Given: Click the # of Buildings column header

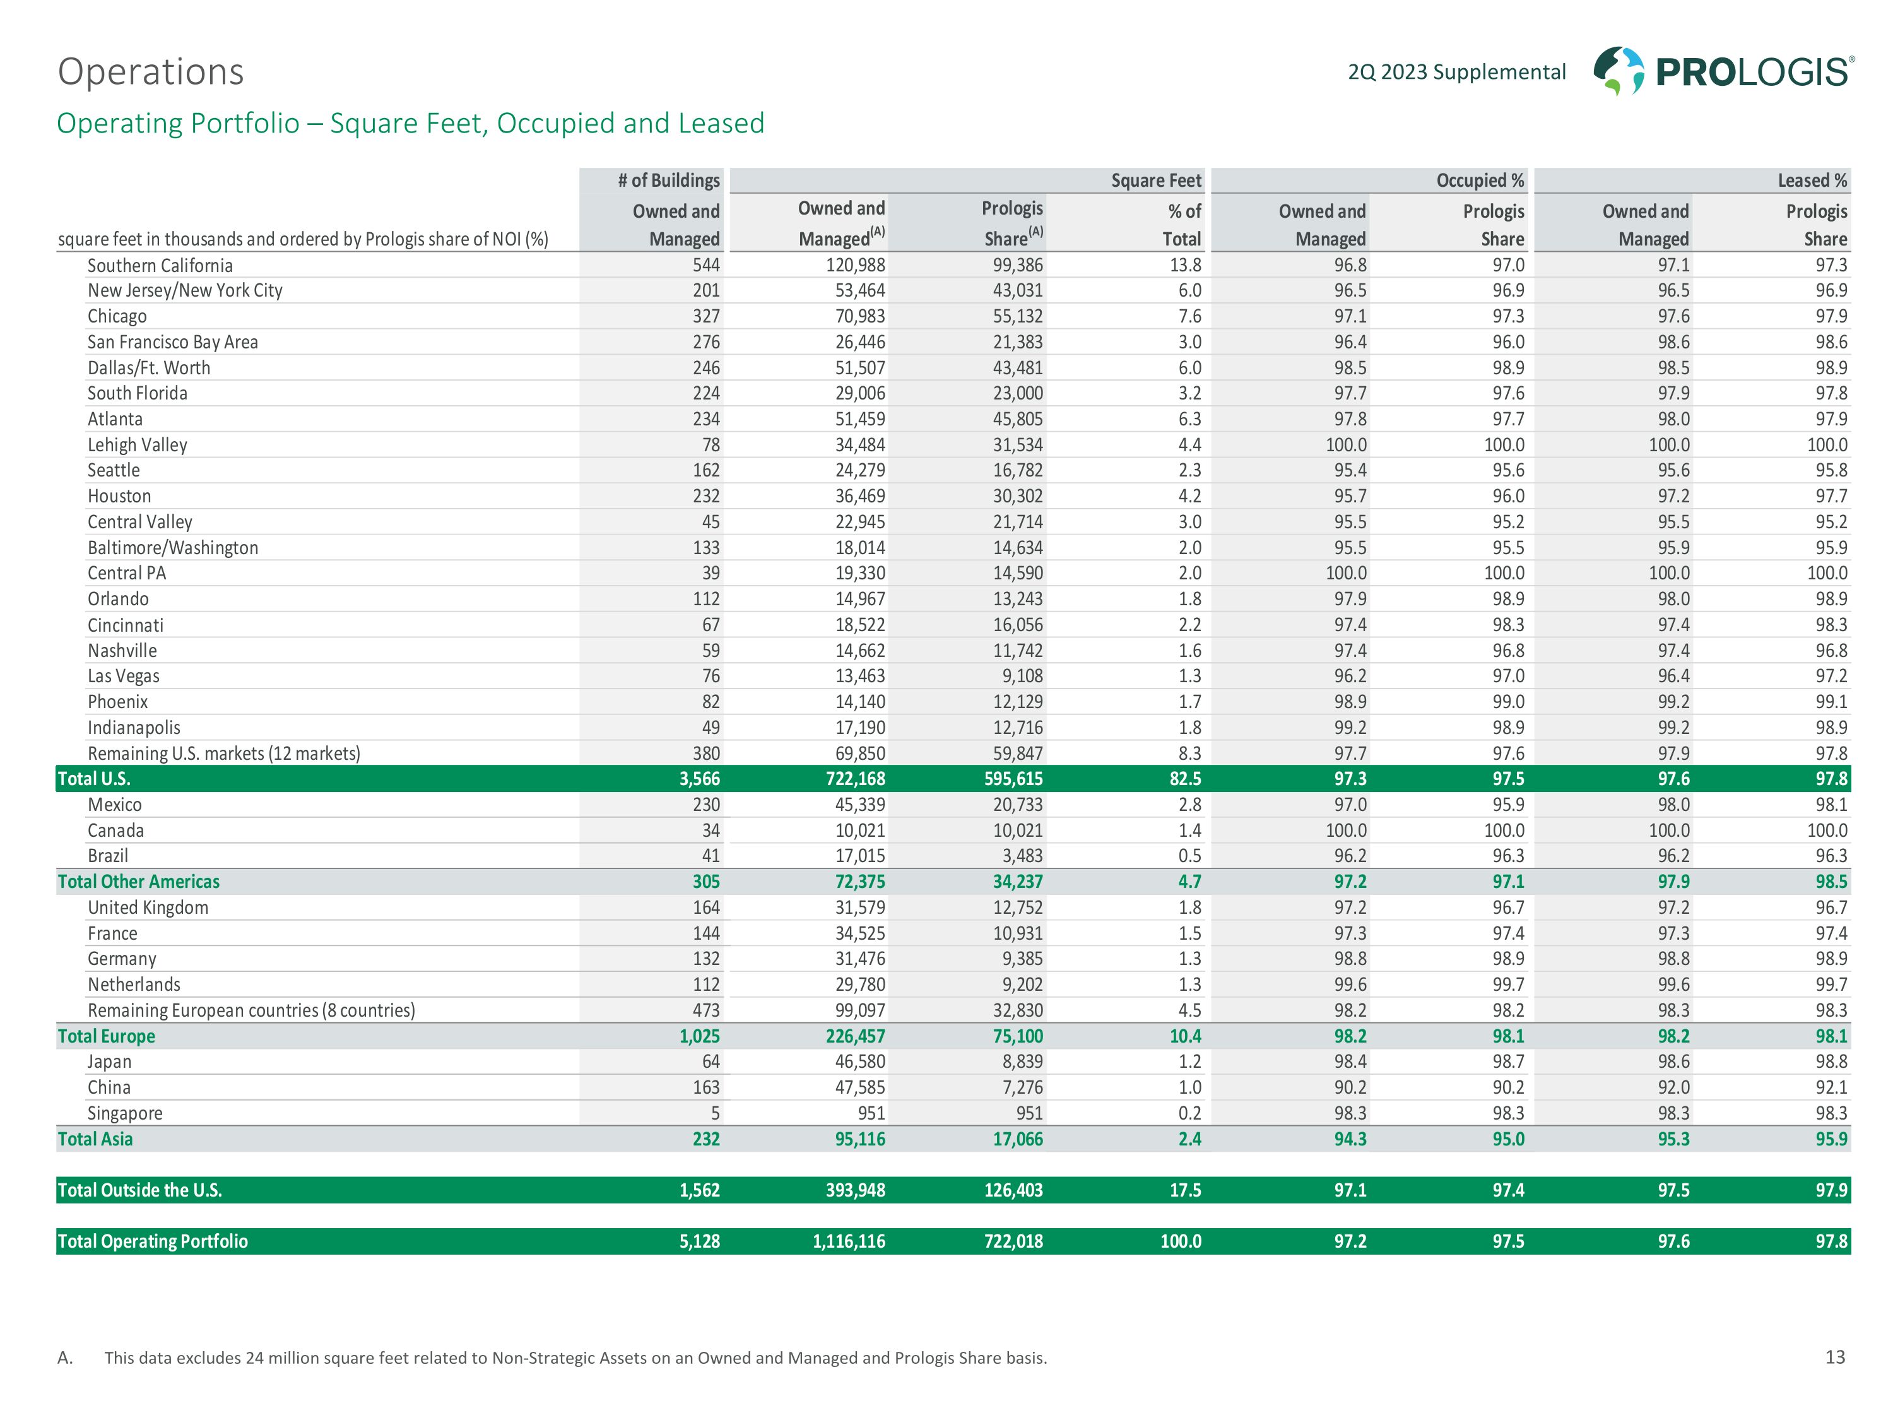Looking at the screenshot, I should coord(668,180).
